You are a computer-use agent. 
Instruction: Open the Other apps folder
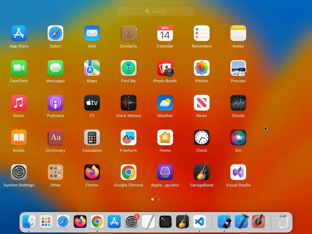point(55,172)
